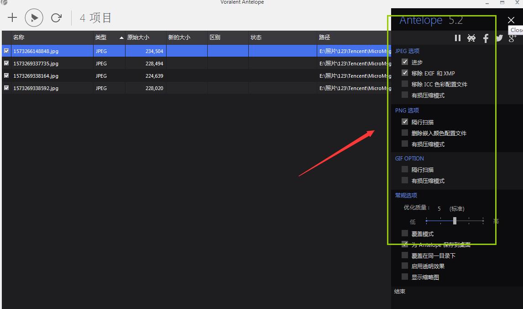Screen dimensions: 523x309
Task: Open the Facebook icon link
Action: click(486, 38)
